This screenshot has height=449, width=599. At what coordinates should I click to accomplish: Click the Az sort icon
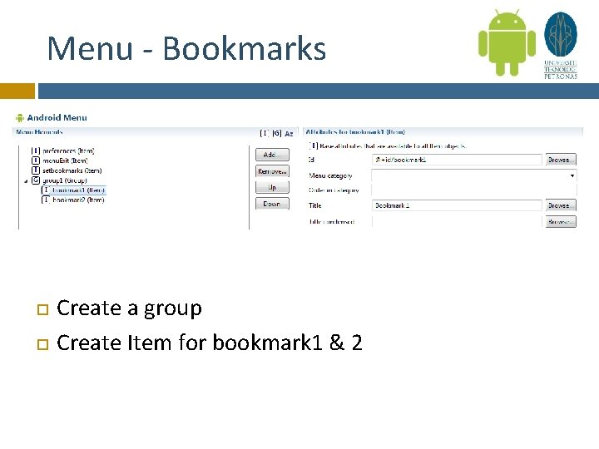click(x=289, y=134)
